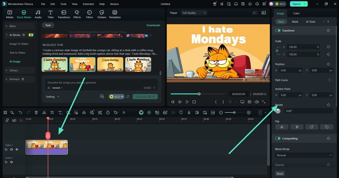Expand the Setting dropdown
The height and width of the screenshot is (178, 339).
[x=52, y=97]
